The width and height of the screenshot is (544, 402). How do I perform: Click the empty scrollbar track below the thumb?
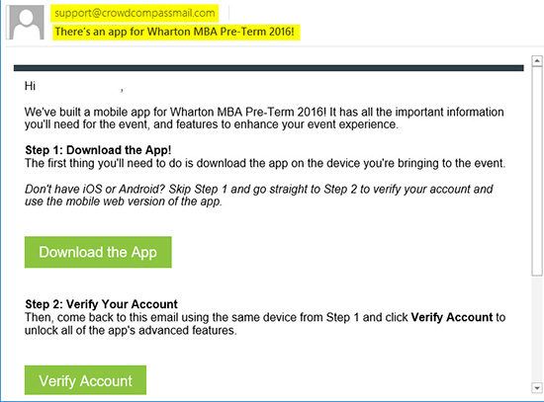tap(537, 329)
